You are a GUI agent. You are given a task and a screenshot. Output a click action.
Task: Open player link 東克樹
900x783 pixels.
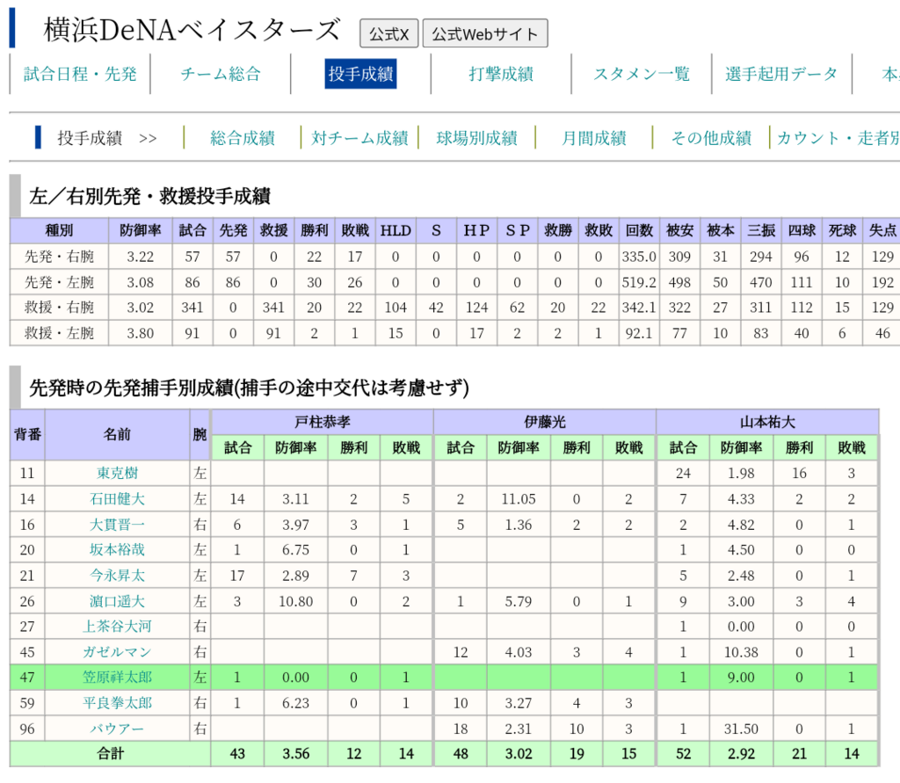point(117,473)
